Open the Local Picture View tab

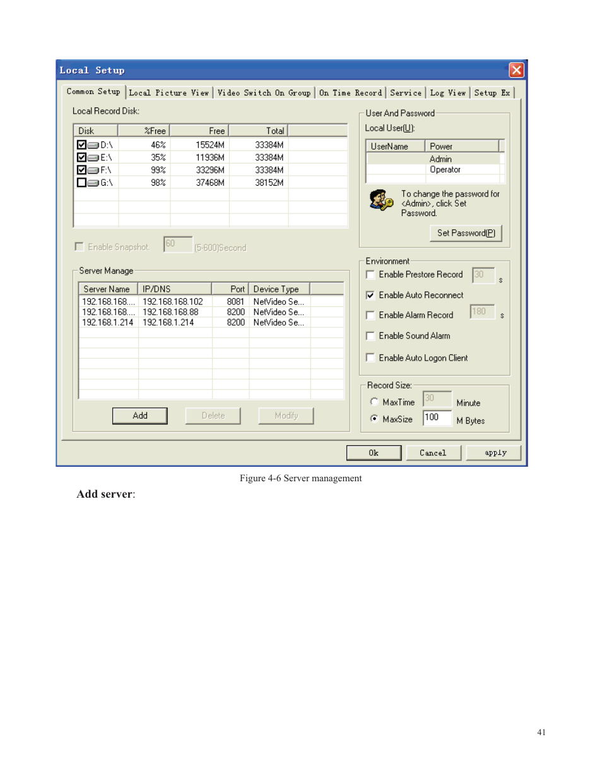(x=168, y=93)
